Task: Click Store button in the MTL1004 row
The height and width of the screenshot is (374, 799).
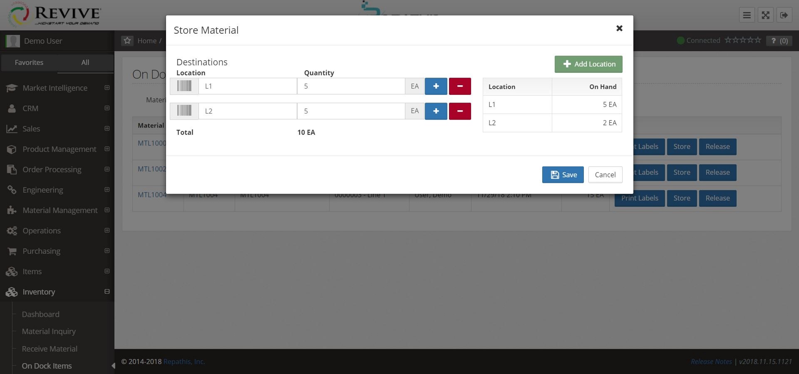Action: [x=682, y=198]
